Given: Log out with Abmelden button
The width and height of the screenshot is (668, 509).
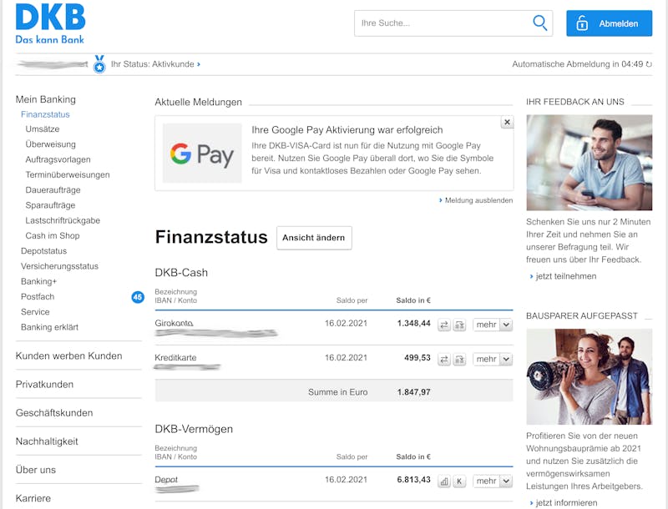Looking at the screenshot, I should pyautogui.click(x=609, y=23).
